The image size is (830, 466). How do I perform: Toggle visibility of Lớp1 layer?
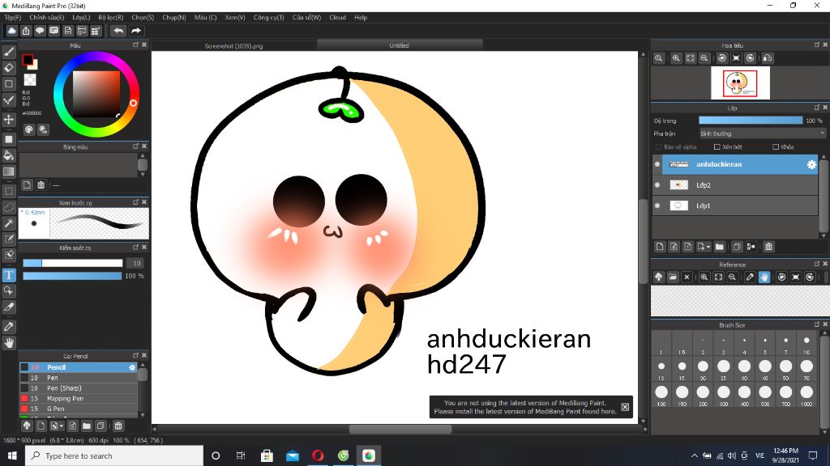coord(657,205)
